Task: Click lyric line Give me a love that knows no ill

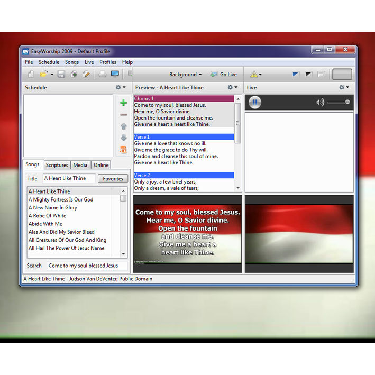Action: coord(170,143)
